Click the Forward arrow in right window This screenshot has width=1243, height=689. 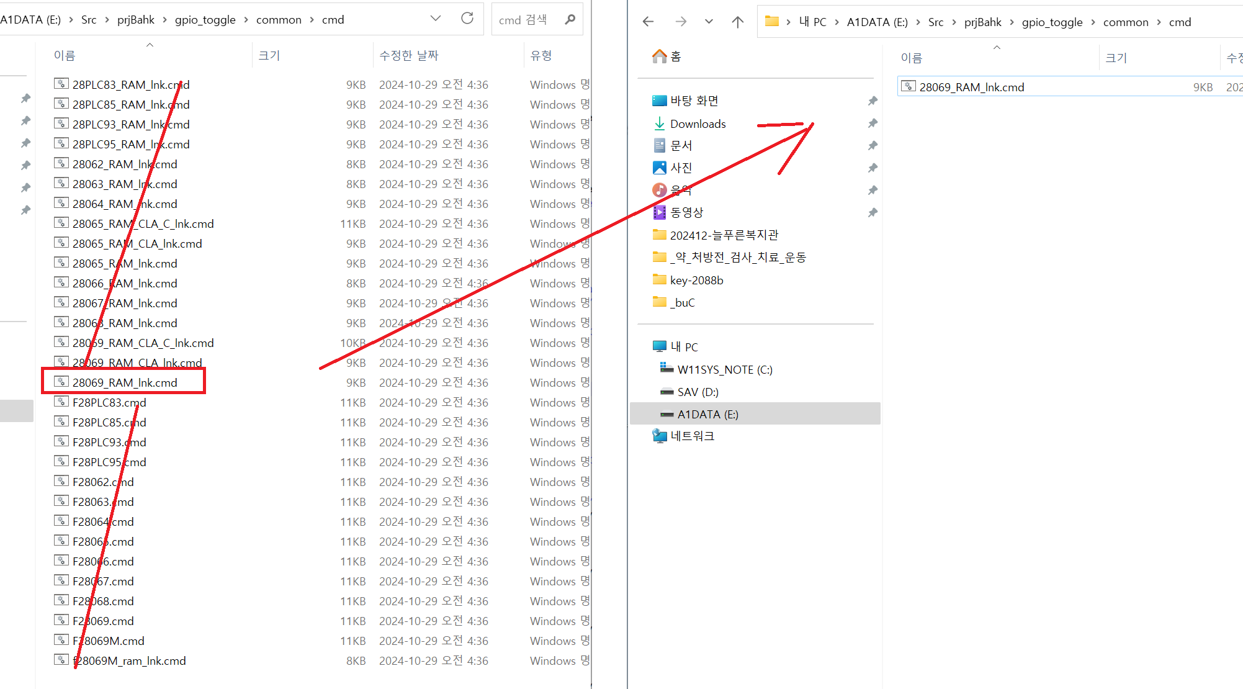click(x=681, y=22)
